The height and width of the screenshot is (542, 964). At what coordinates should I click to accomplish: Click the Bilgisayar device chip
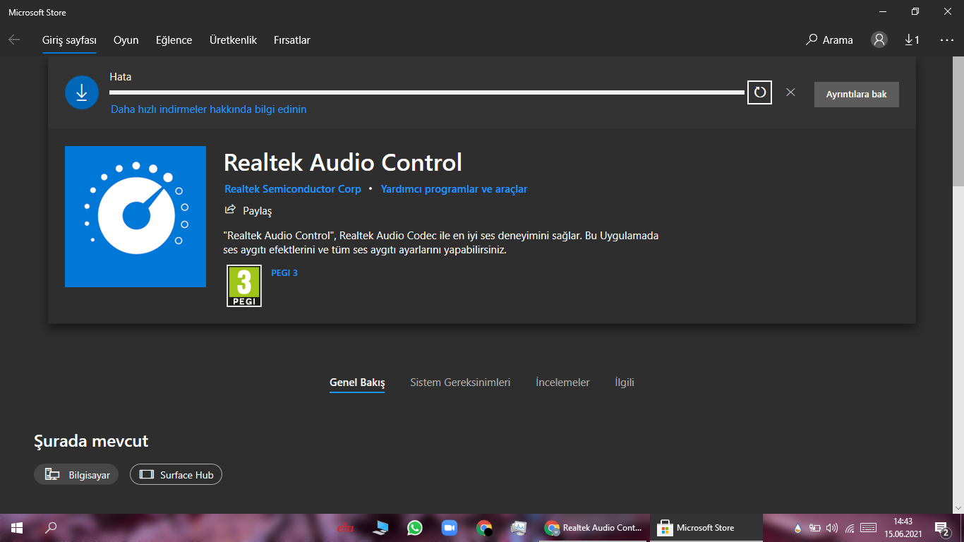[x=76, y=475]
